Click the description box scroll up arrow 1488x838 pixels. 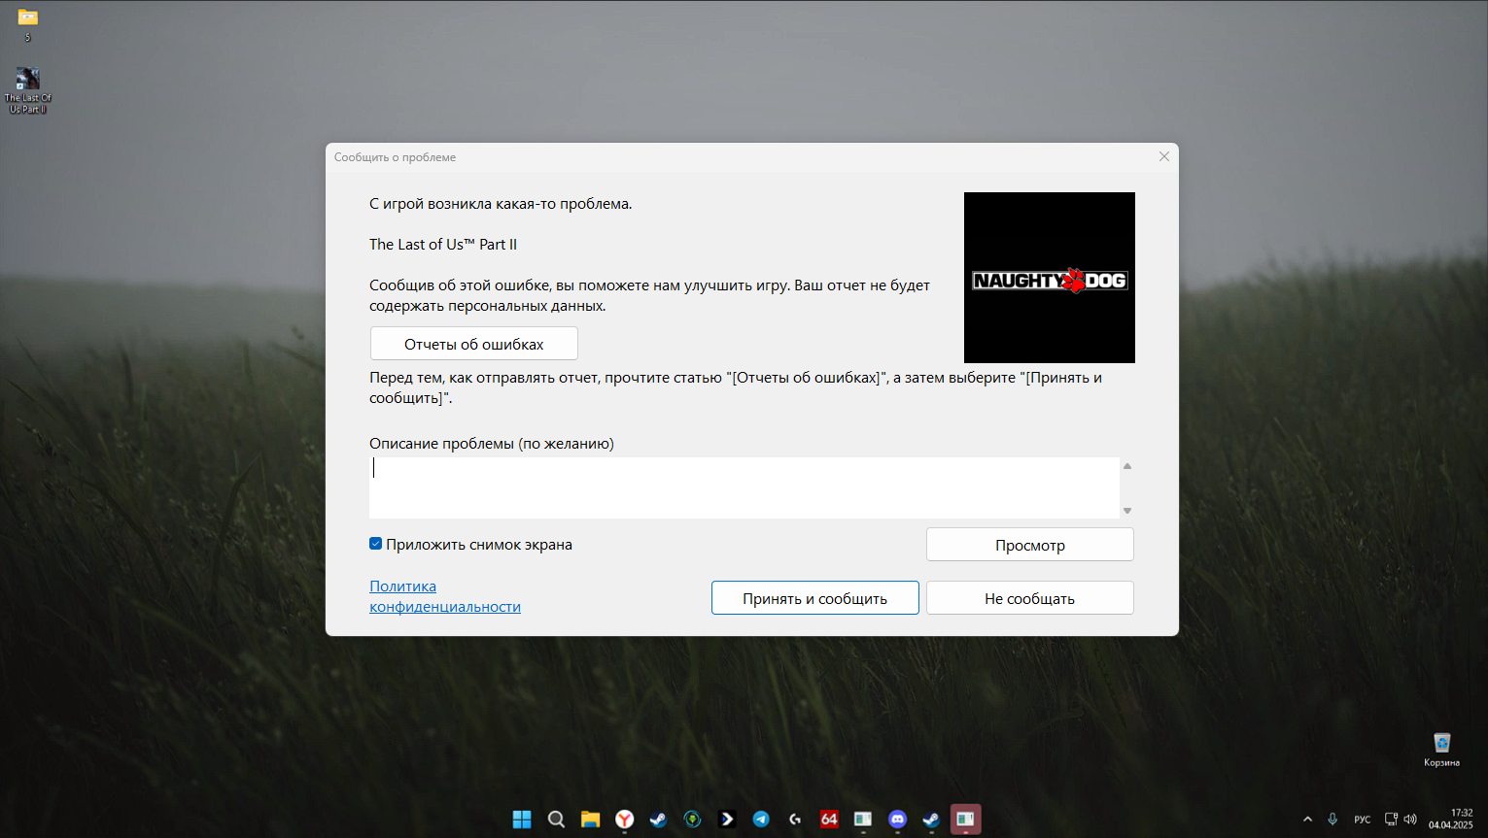click(1127, 466)
